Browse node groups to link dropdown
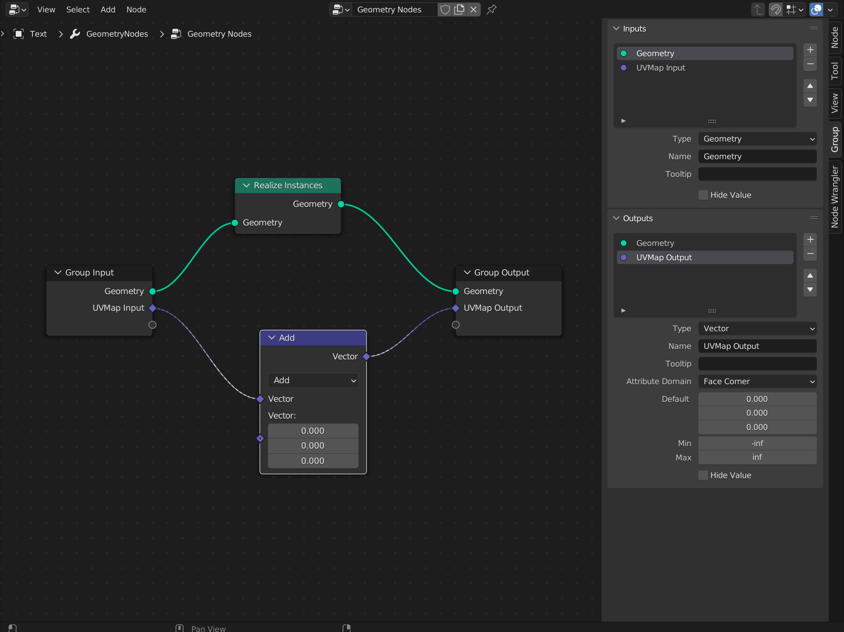Screen dimensions: 844x632 tap(341, 10)
